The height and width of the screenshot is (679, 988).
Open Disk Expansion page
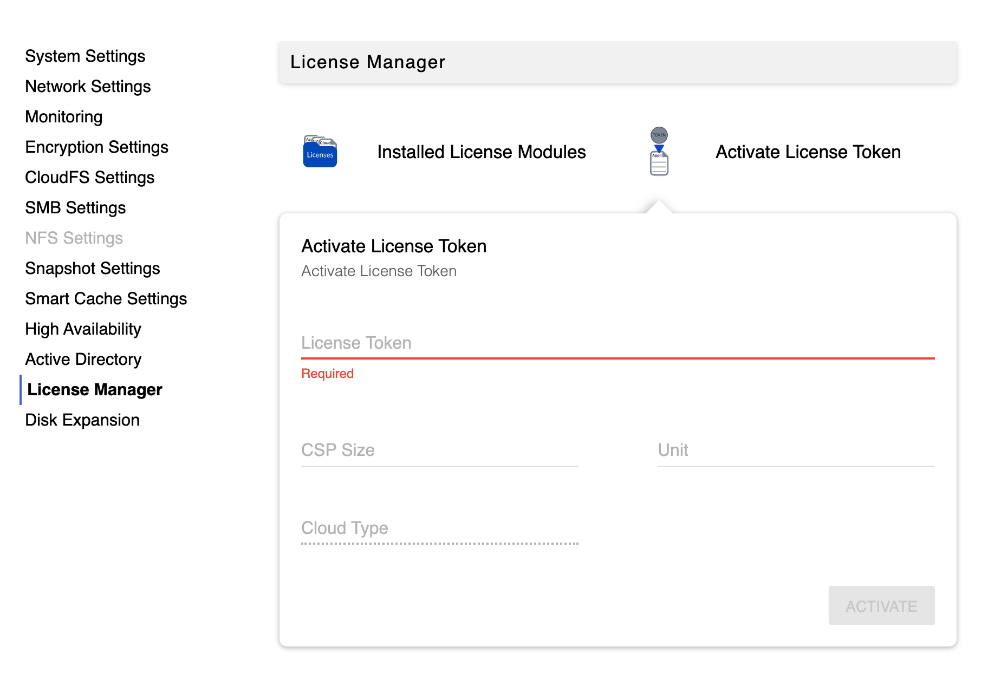[x=82, y=420]
